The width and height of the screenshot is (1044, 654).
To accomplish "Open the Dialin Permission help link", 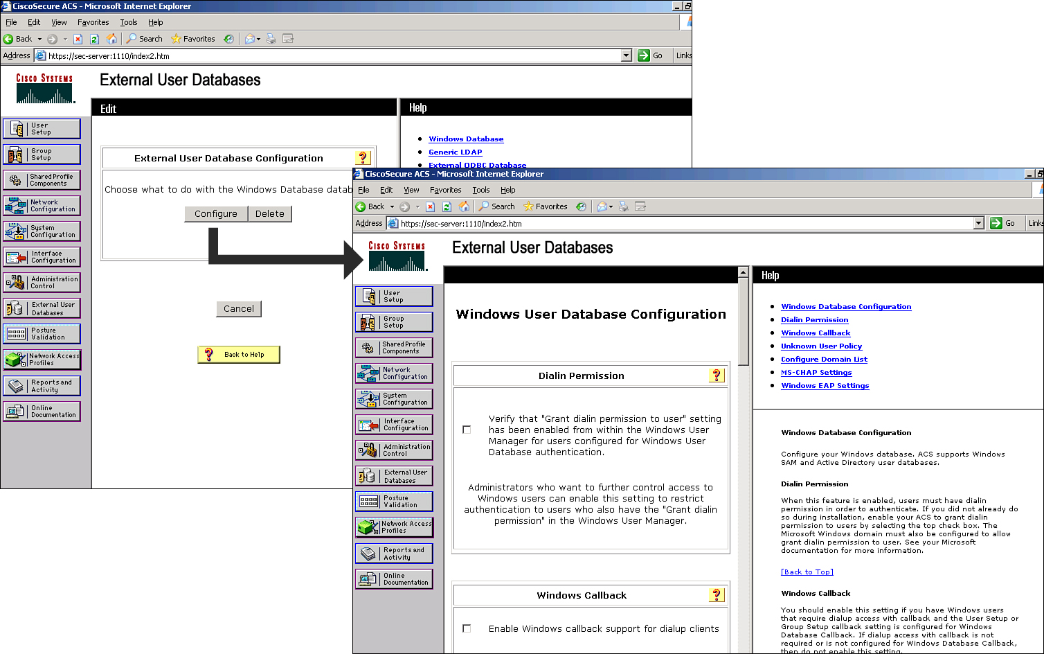I will [814, 320].
